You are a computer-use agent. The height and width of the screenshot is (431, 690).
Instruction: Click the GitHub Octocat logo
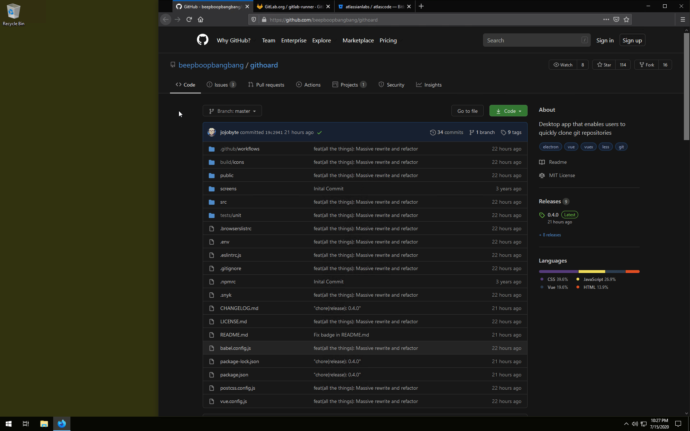[202, 40]
